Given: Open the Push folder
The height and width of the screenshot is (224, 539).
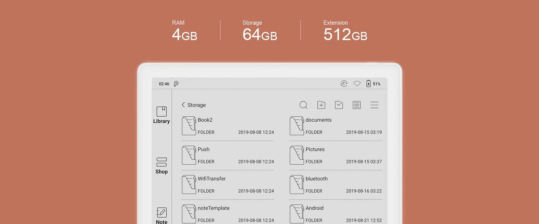Looking at the screenshot, I should (x=228, y=155).
